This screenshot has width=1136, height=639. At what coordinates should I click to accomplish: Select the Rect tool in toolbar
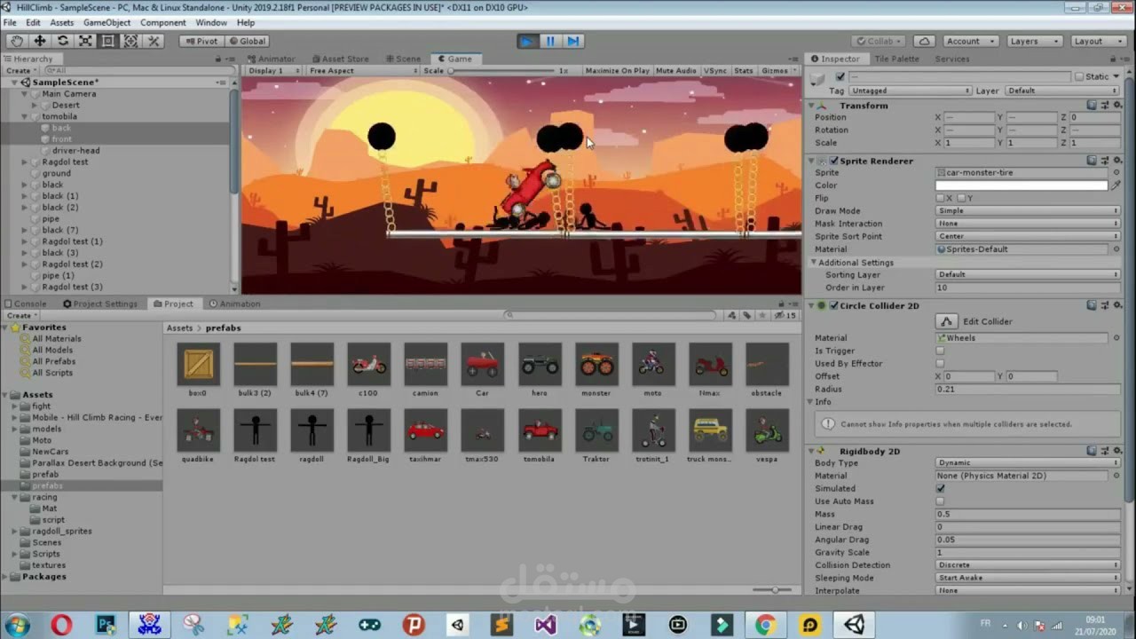click(107, 41)
